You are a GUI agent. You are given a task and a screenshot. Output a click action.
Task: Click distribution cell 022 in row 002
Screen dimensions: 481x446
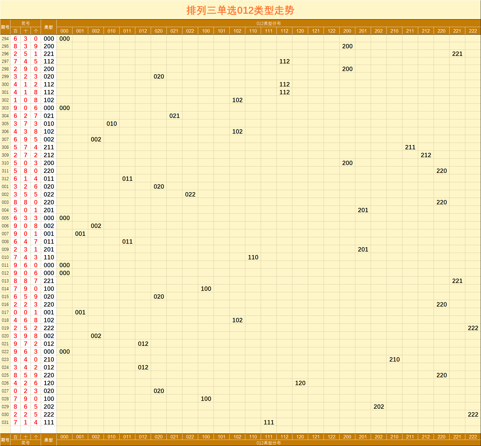[190, 194]
